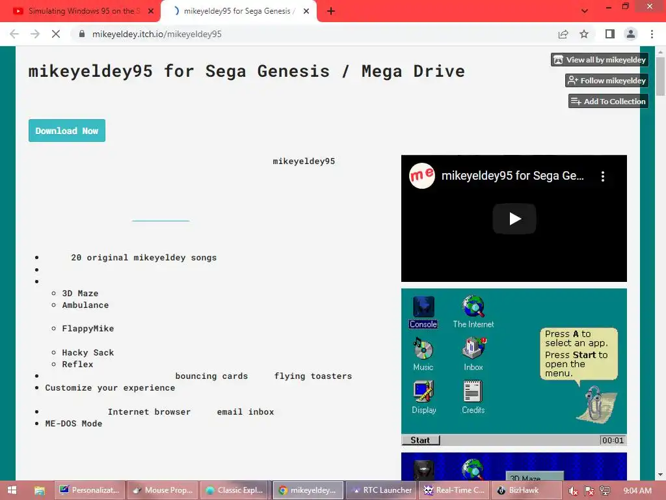Switch to BizHawk taskbar window
This screenshot has height=500, width=666.
coord(527,490)
